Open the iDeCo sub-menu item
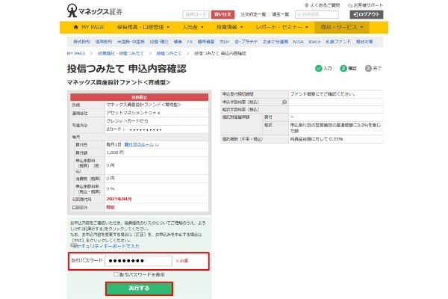448x299 pixels. pos(314,42)
